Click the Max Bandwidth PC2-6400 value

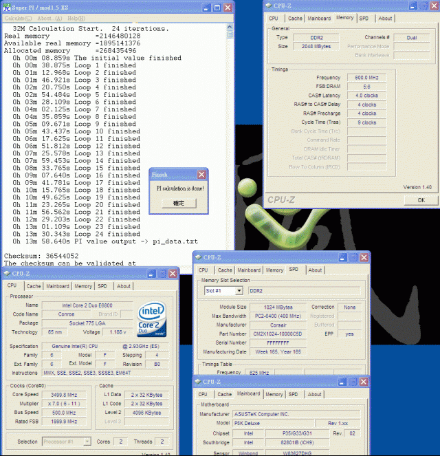(278, 316)
